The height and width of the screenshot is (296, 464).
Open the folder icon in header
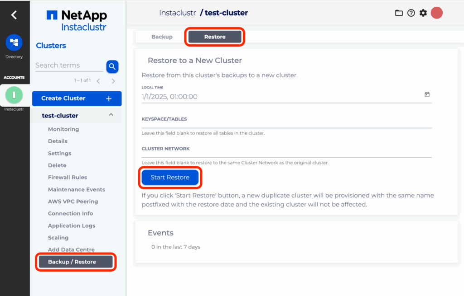point(399,13)
